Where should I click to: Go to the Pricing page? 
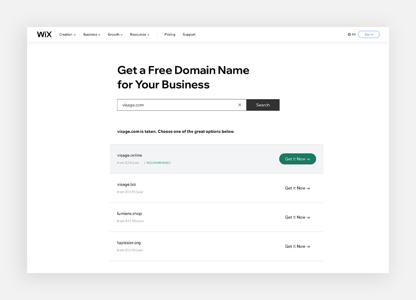tap(170, 35)
